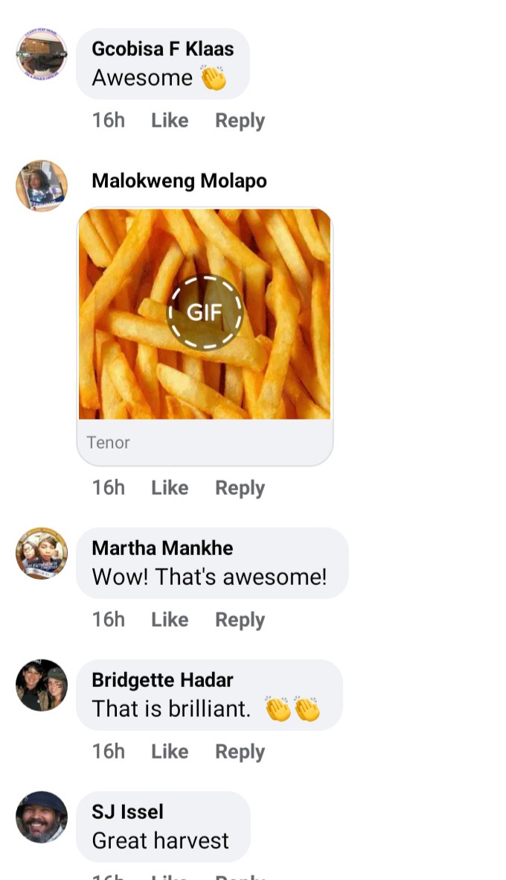Open SJ Issel's profile avatar
Image resolution: width=506 pixels, height=880 pixels.
42,817
